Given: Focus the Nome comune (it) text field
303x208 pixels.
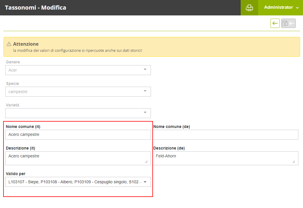Looking at the screenshot, I should coord(78,135).
